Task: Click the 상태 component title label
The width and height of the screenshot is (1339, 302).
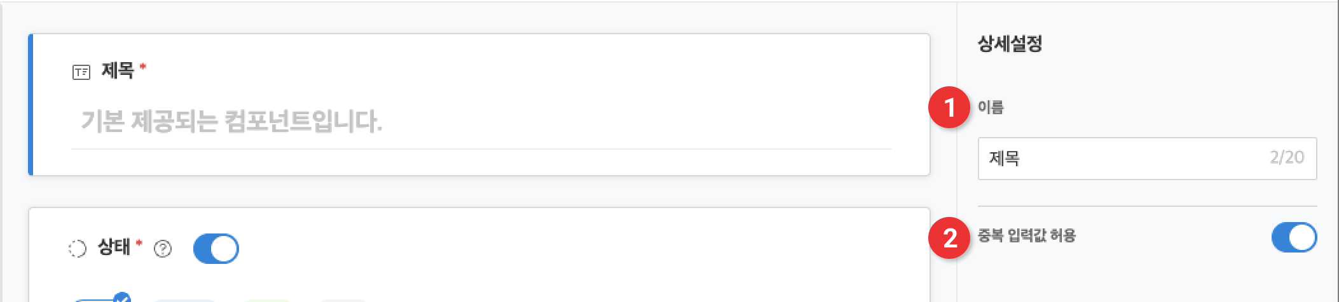Action: coord(114,247)
